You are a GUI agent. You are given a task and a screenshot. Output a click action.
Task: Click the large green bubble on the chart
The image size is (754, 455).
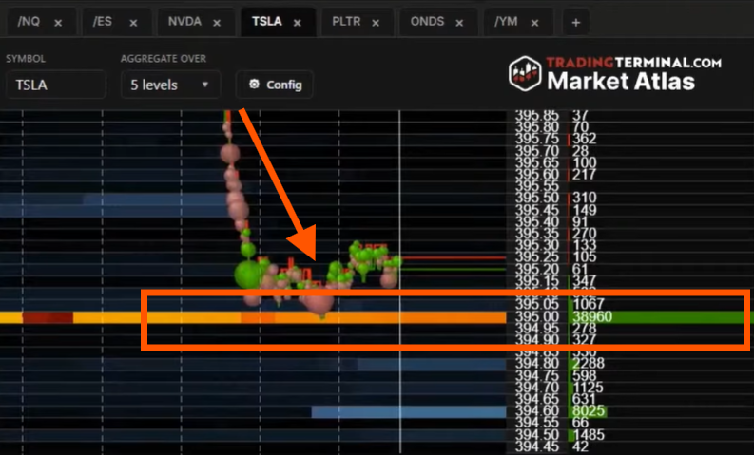click(x=250, y=275)
